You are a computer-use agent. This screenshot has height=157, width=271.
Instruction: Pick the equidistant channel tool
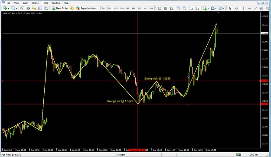[261, 8]
